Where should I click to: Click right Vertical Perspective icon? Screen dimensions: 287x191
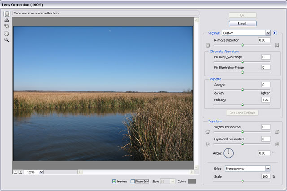(277, 132)
